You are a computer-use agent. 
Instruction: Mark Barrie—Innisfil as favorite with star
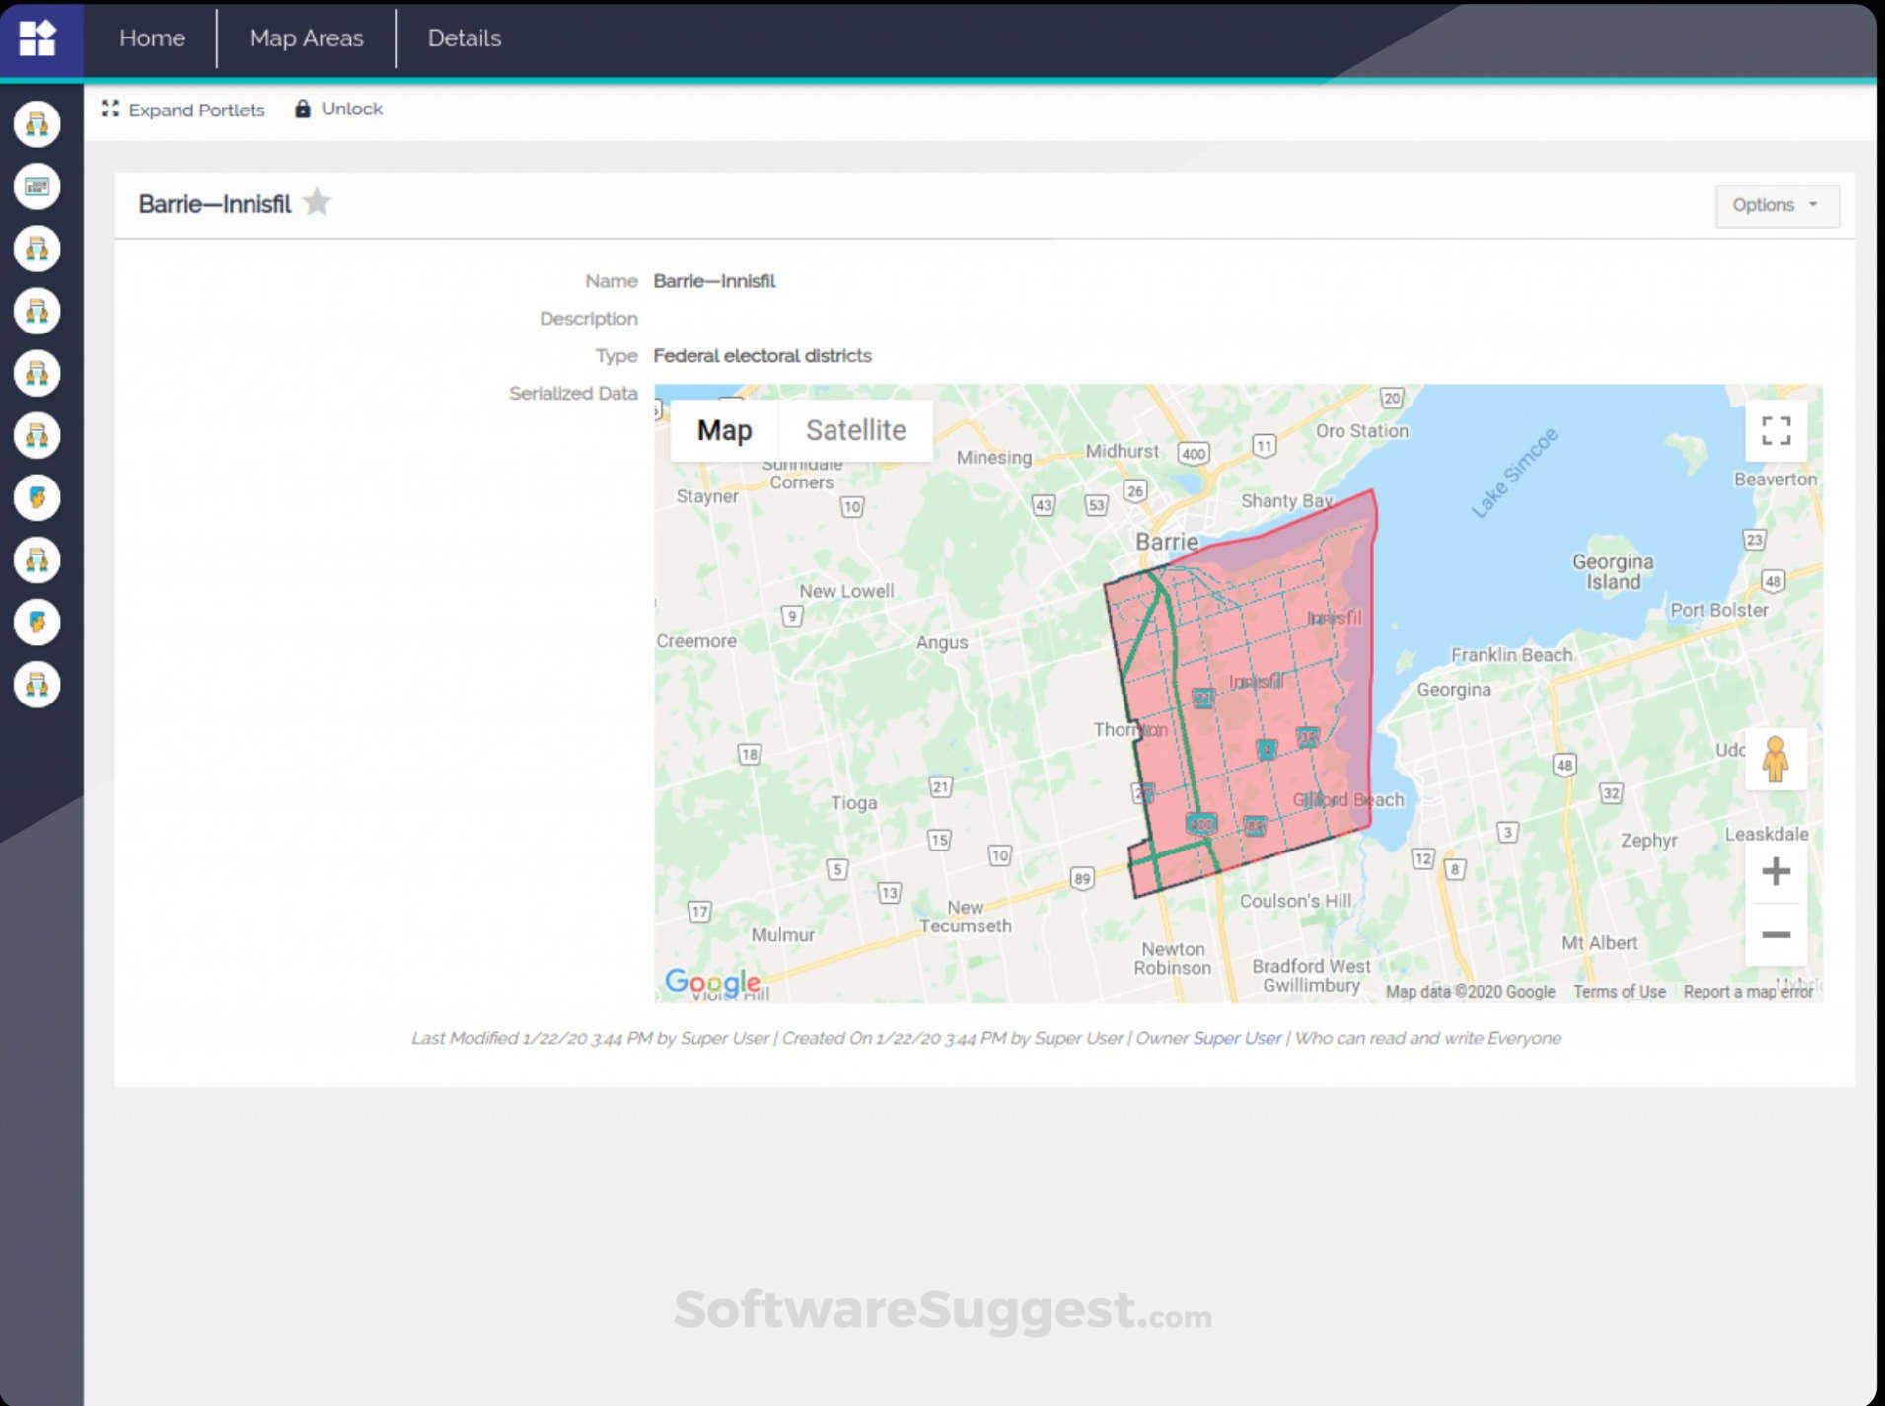click(317, 202)
